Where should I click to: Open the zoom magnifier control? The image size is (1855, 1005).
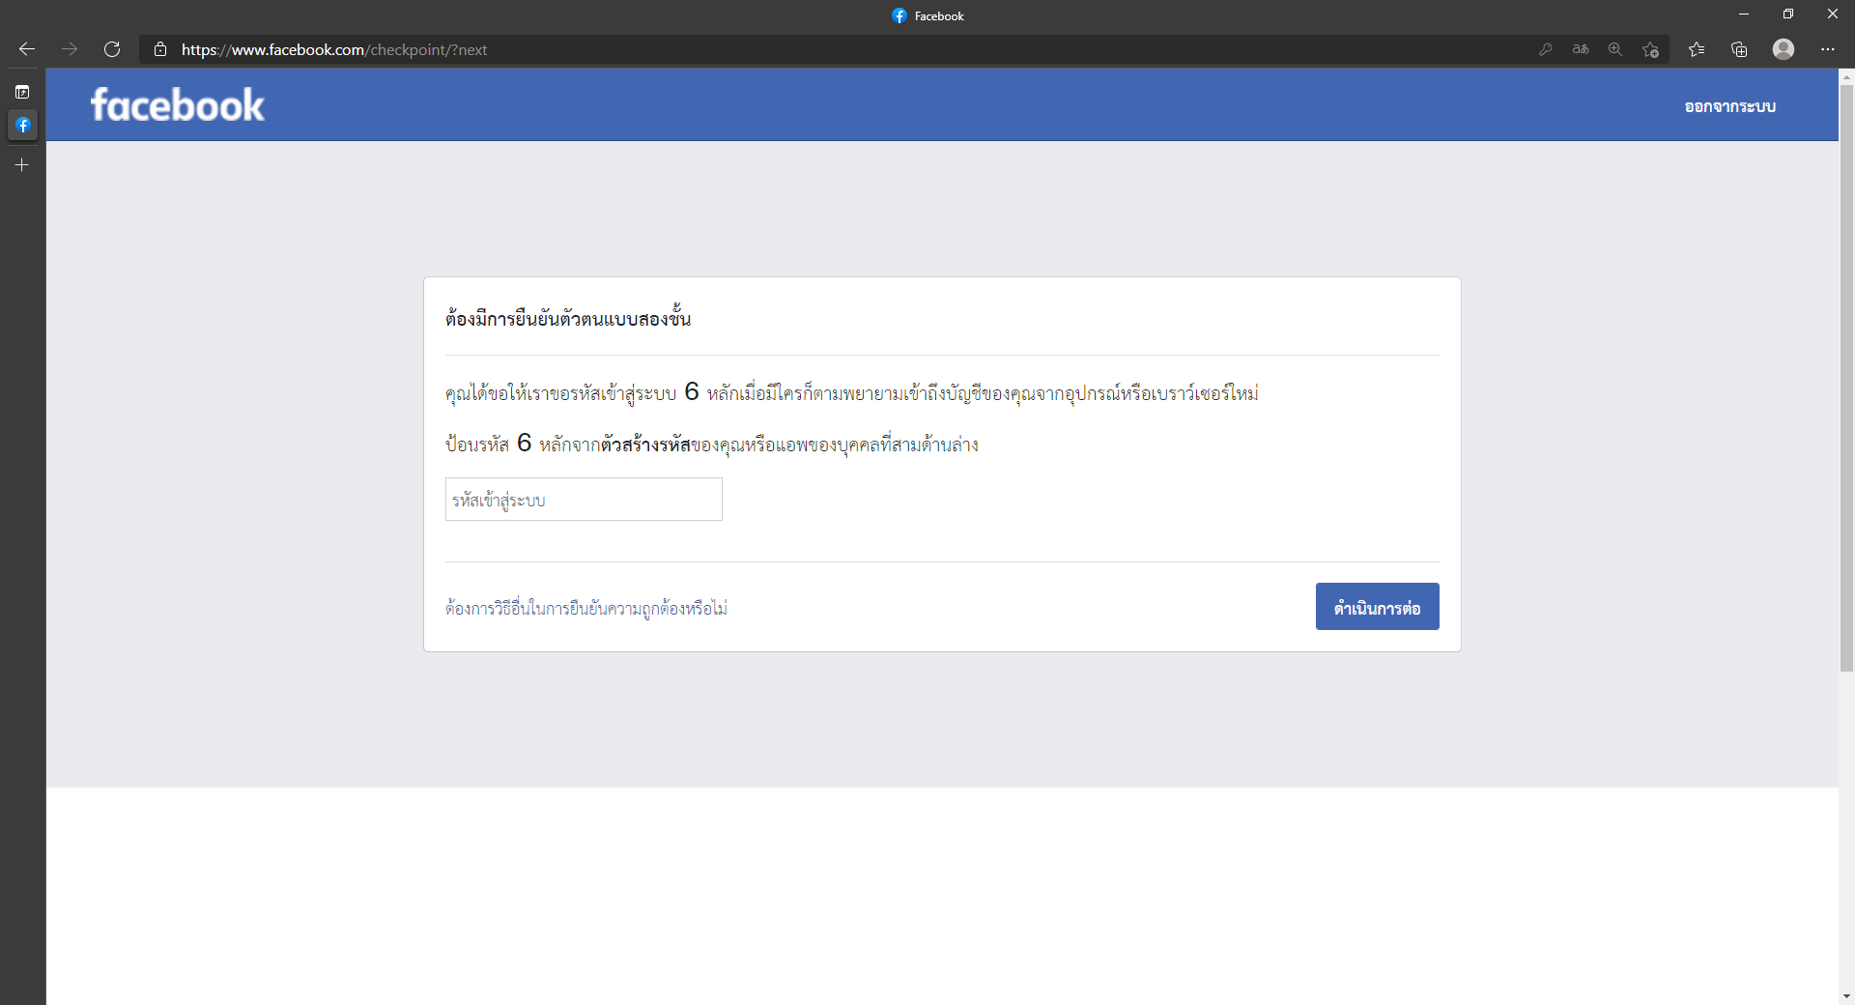coord(1615,49)
